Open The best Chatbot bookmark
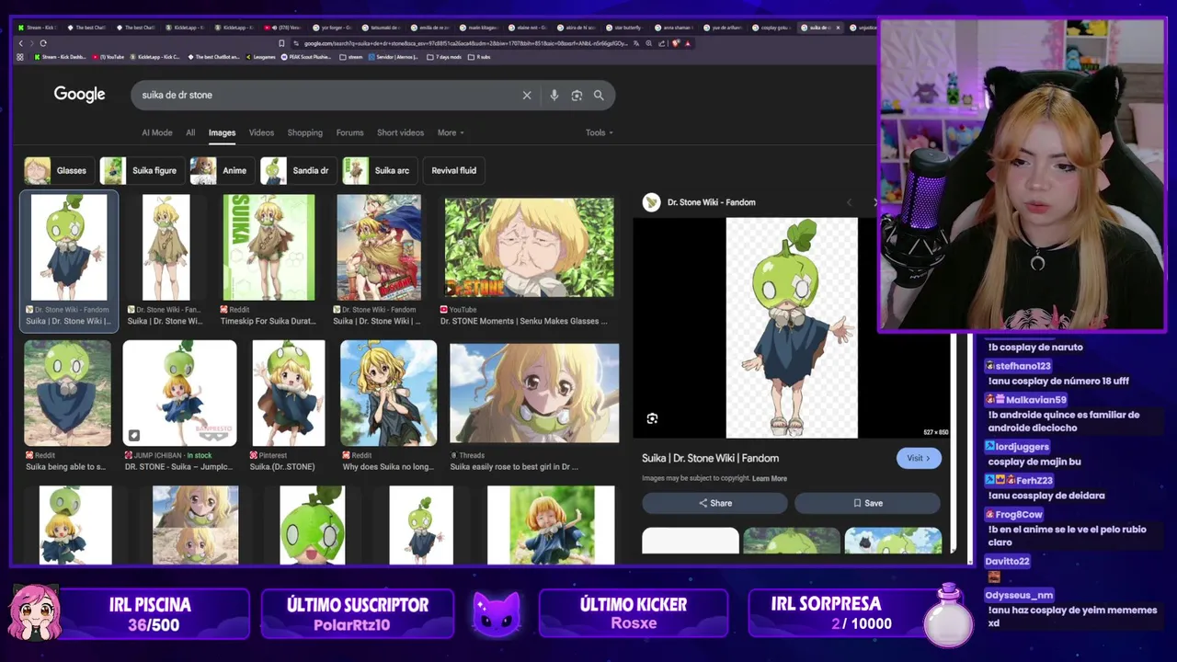The image size is (1177, 662). point(212,57)
